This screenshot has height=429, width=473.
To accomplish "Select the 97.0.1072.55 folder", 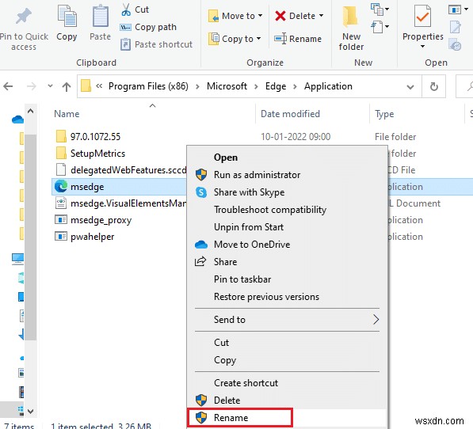I will point(95,137).
